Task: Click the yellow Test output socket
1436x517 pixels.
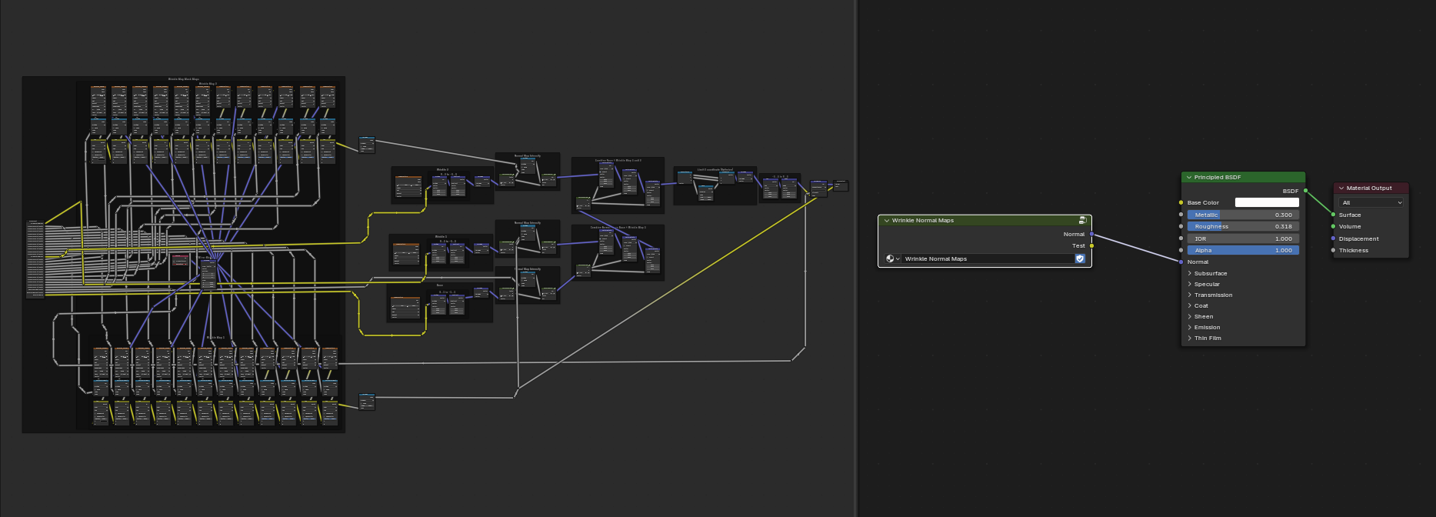Action: [1091, 246]
